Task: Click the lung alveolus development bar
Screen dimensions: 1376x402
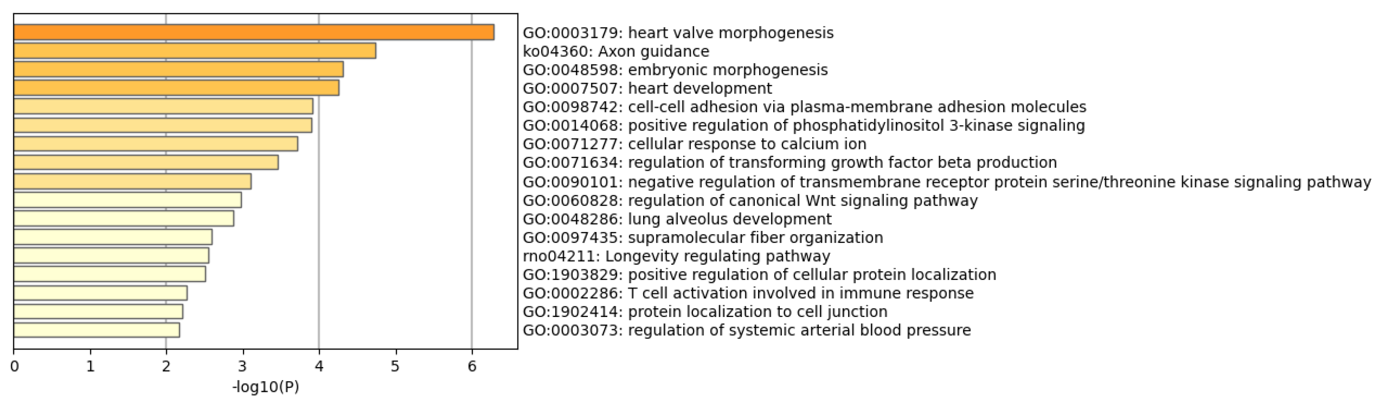Action: (x=123, y=219)
